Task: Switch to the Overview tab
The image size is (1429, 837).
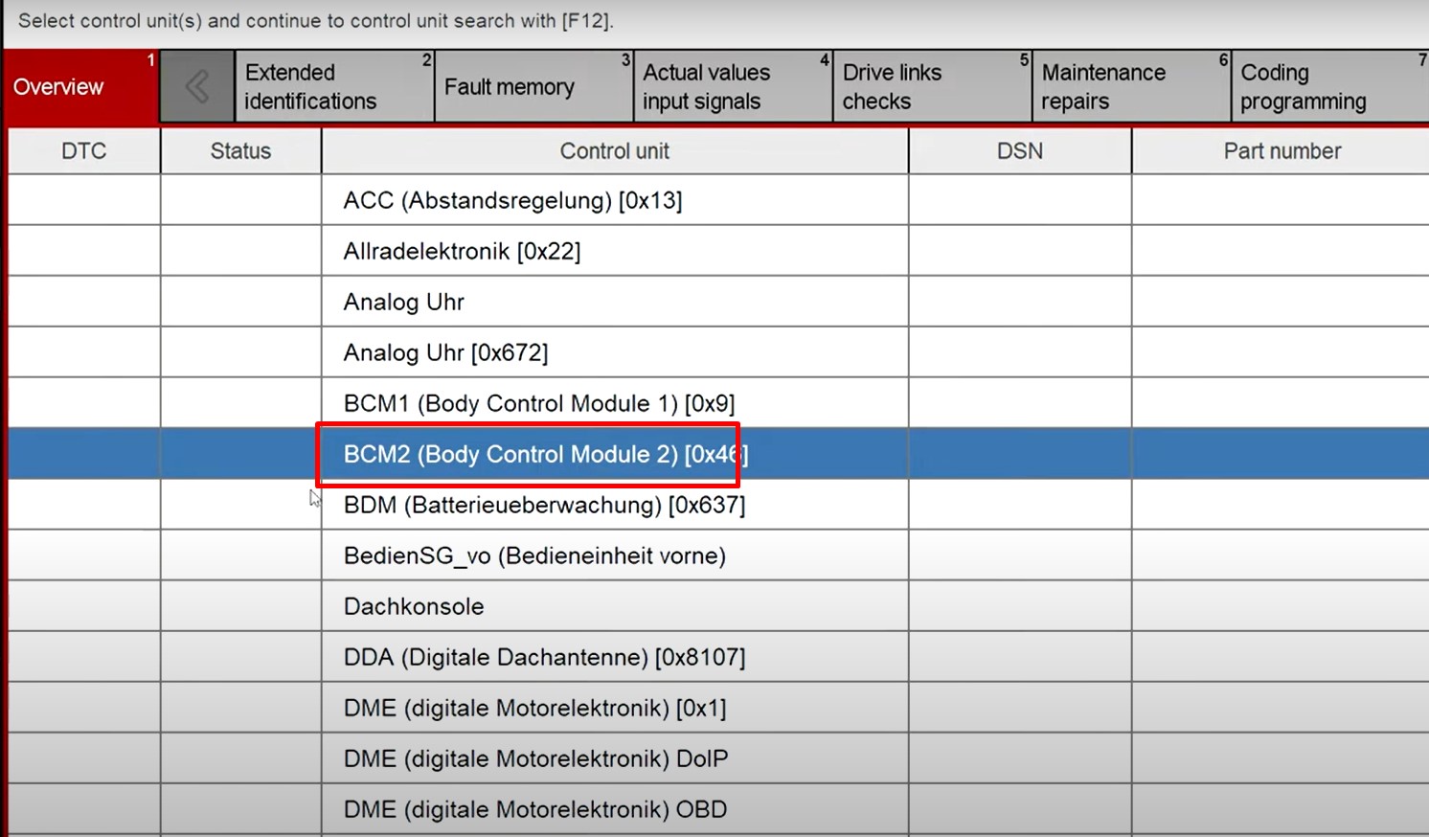Action: [x=80, y=87]
